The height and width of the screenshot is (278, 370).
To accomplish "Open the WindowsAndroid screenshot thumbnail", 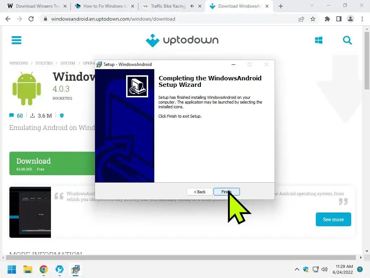I will 30,212.
